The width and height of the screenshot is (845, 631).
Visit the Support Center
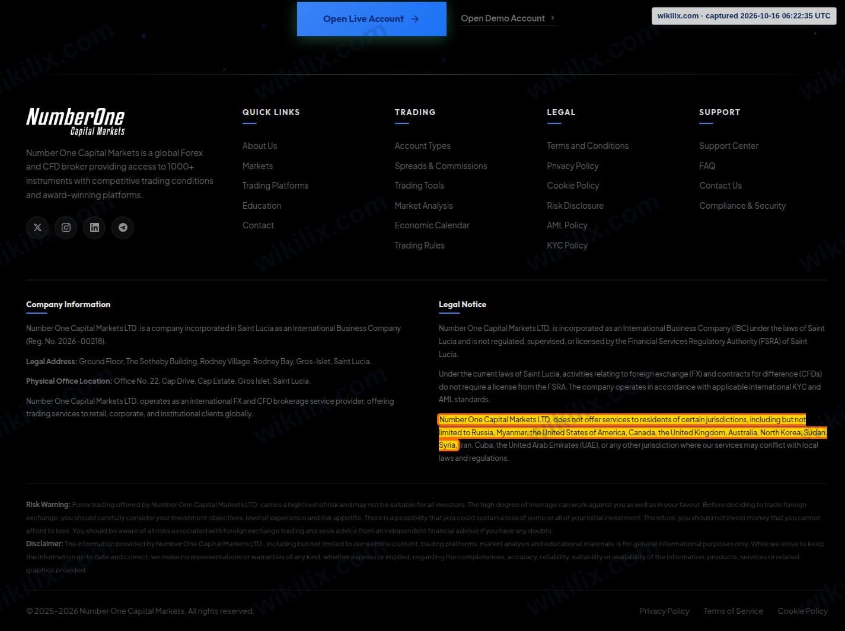pos(729,146)
